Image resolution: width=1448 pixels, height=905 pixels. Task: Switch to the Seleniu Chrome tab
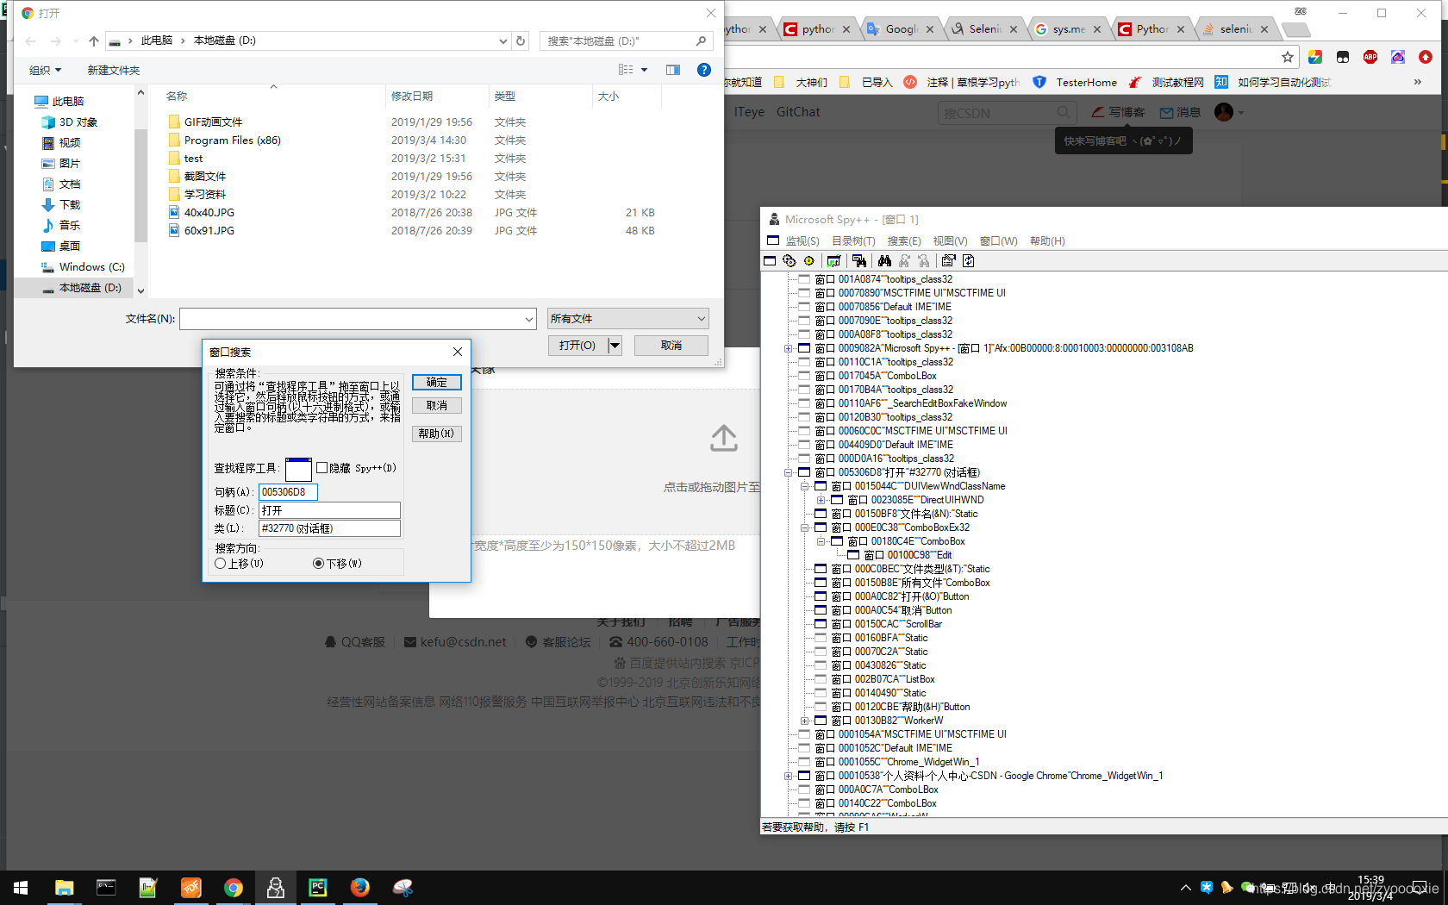tap(985, 28)
